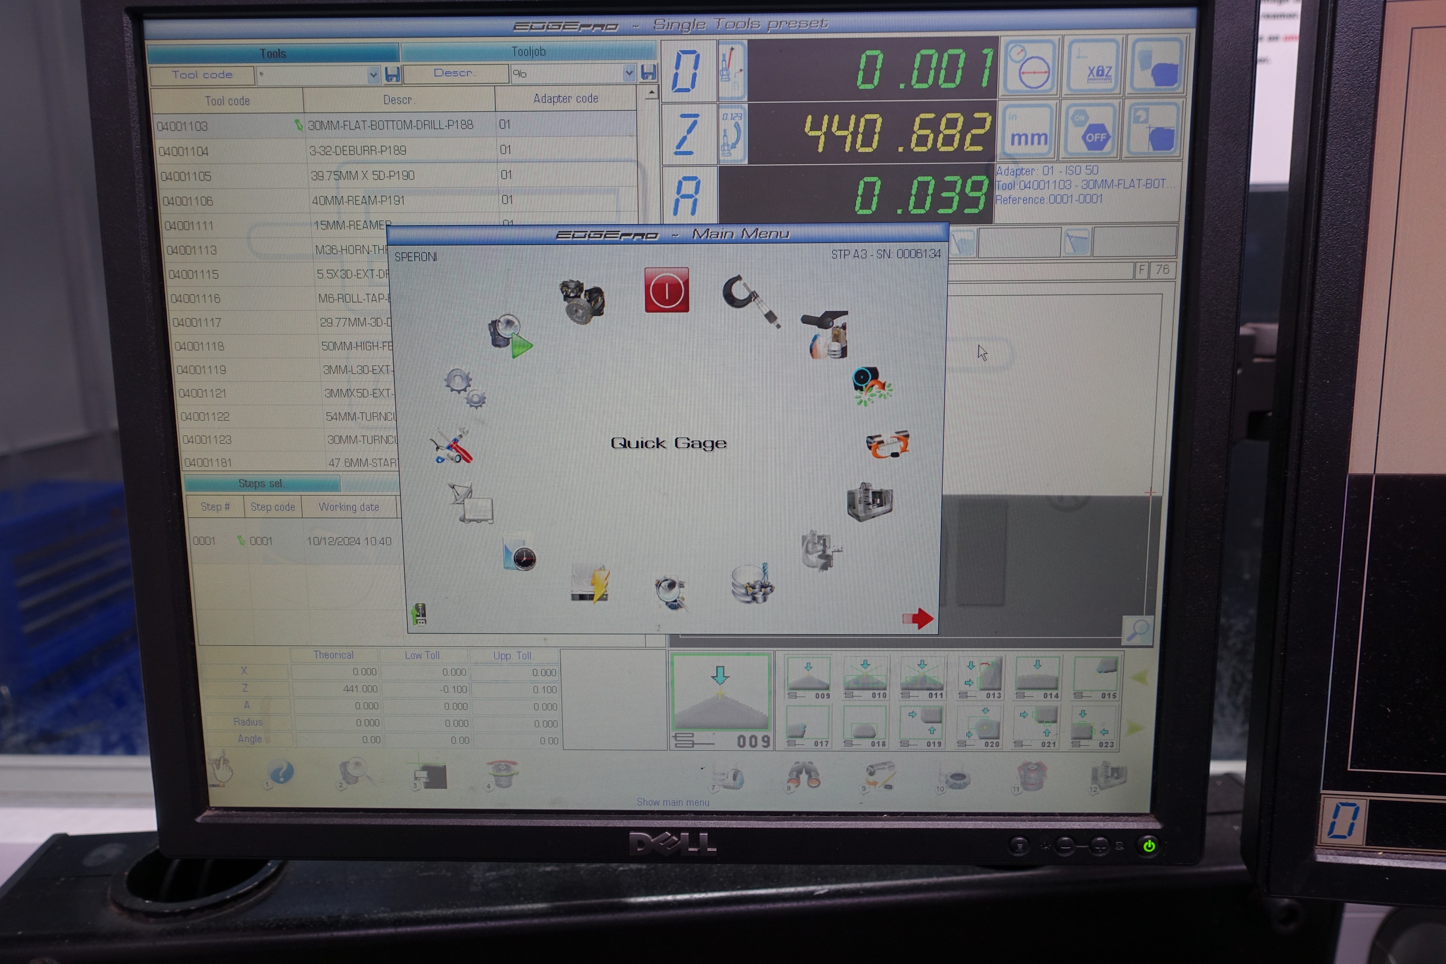This screenshot has width=1446, height=964.
Task: Click the red power icon in Main Menu
Action: (x=666, y=290)
